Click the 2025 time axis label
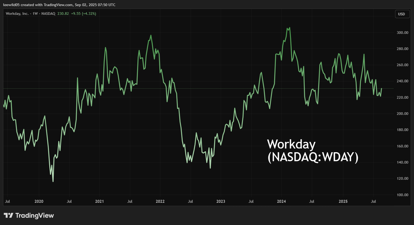Viewport: 414px width, 225px height. 343,201
